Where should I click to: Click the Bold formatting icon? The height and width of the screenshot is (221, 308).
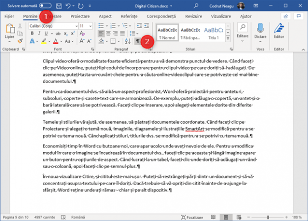coord(32,33)
